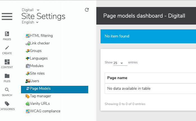Open the Content dashboard icon
Image resolution: width=196 pixels, height=121 pixels.
[x=7, y=62]
